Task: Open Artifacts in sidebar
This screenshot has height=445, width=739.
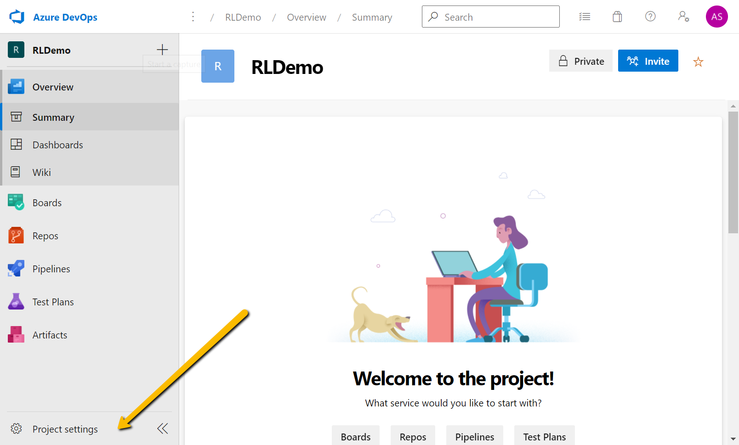Action: [x=89, y=335]
